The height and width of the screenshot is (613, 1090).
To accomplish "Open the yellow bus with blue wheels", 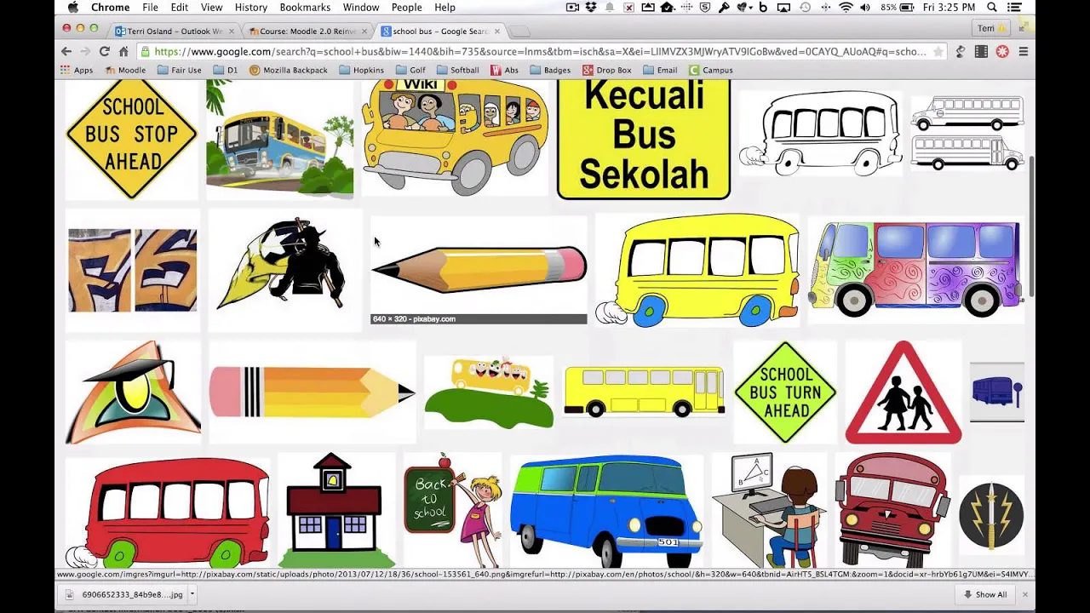I will 697,270.
